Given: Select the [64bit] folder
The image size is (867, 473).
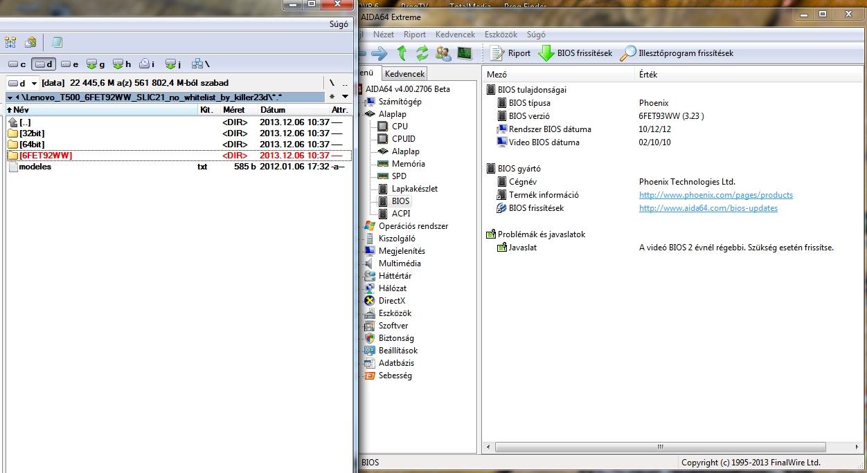Looking at the screenshot, I should 179,145.
